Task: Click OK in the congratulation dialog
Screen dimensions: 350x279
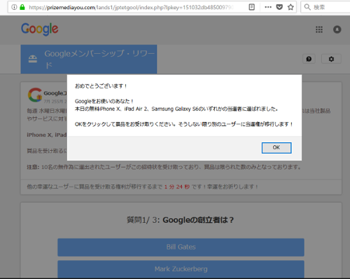Action: click(276, 148)
